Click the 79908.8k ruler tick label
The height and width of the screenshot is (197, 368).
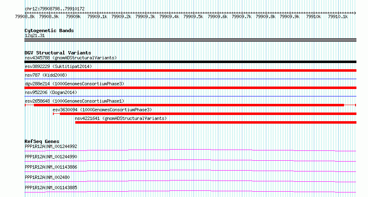pos(25,17)
